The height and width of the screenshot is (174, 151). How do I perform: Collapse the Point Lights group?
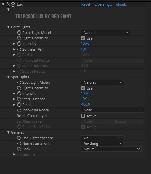click(x=8, y=27)
